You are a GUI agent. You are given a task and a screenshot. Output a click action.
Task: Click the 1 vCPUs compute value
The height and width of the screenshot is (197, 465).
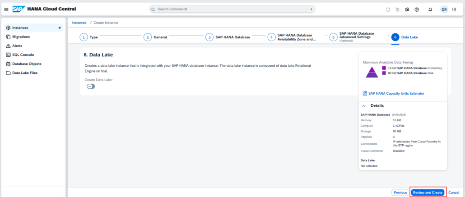399,126
